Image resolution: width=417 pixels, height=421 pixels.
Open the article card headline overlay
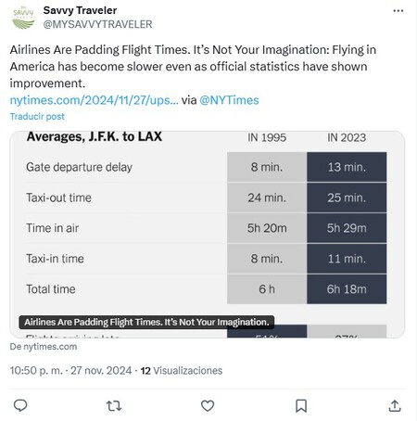tap(146, 322)
